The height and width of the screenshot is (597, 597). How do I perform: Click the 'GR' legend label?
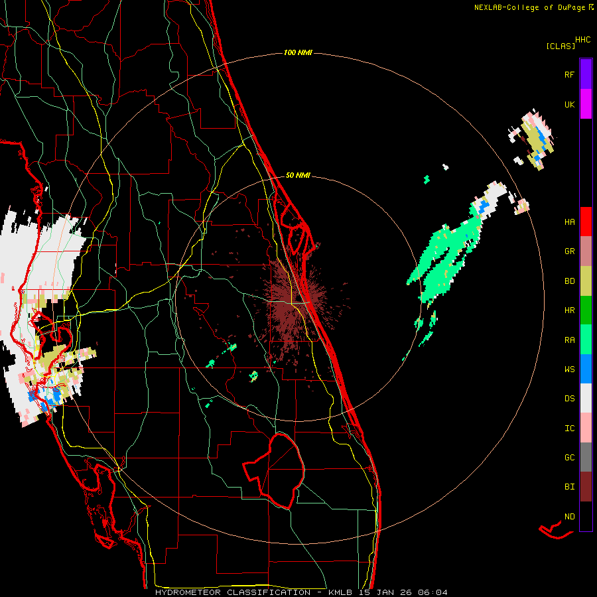(x=569, y=251)
